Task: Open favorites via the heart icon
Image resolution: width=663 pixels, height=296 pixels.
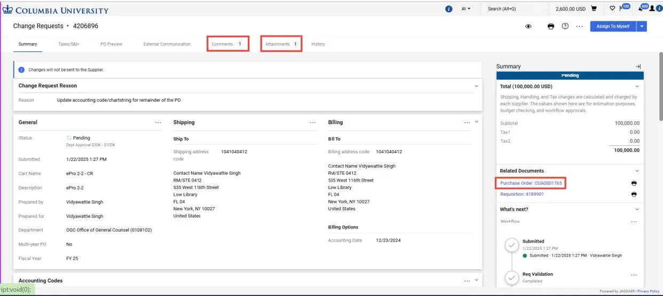Action: click(x=612, y=9)
